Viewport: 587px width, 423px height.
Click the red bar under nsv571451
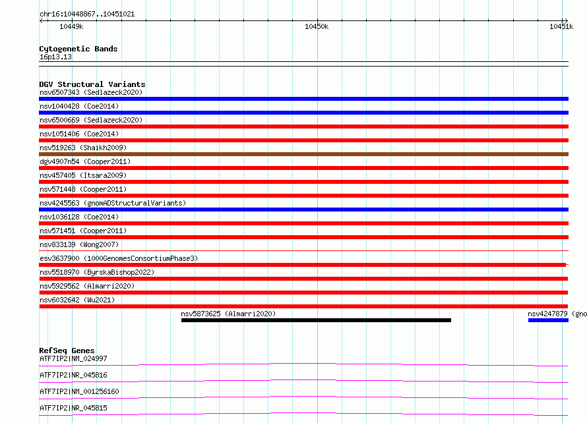coord(303,237)
